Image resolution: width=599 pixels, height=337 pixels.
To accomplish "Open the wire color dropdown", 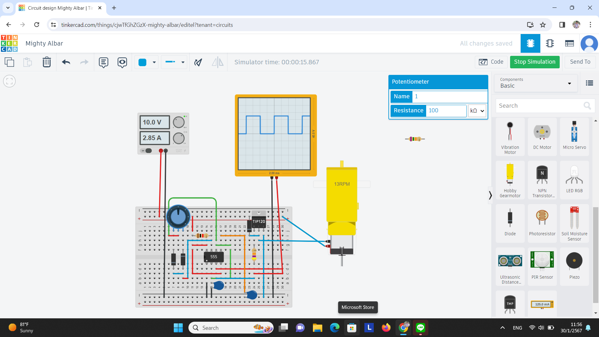I will (x=147, y=62).
